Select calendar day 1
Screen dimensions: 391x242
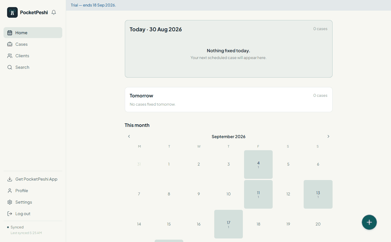[169, 164]
